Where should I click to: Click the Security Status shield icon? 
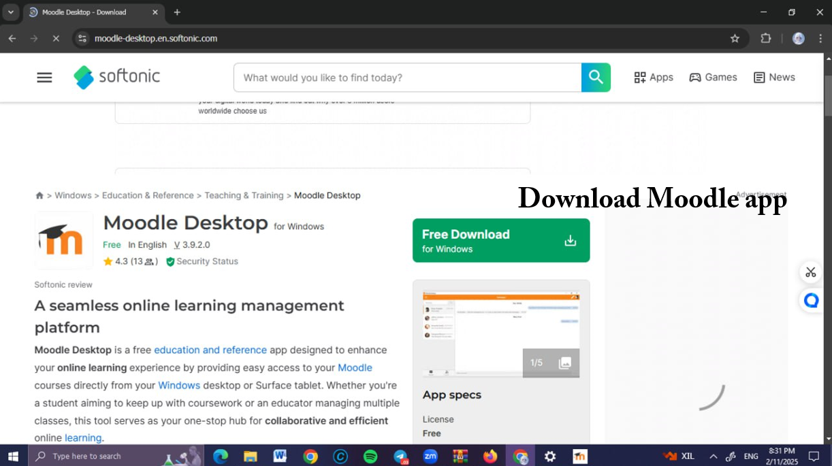pyautogui.click(x=170, y=261)
